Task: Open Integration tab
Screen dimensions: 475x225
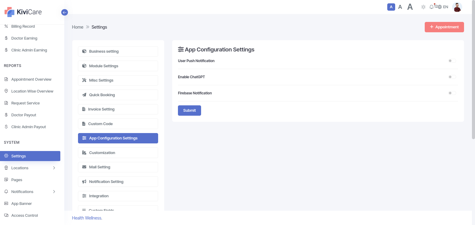Action: pos(118,196)
